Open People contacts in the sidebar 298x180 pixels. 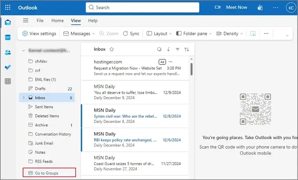click(x=8, y=52)
